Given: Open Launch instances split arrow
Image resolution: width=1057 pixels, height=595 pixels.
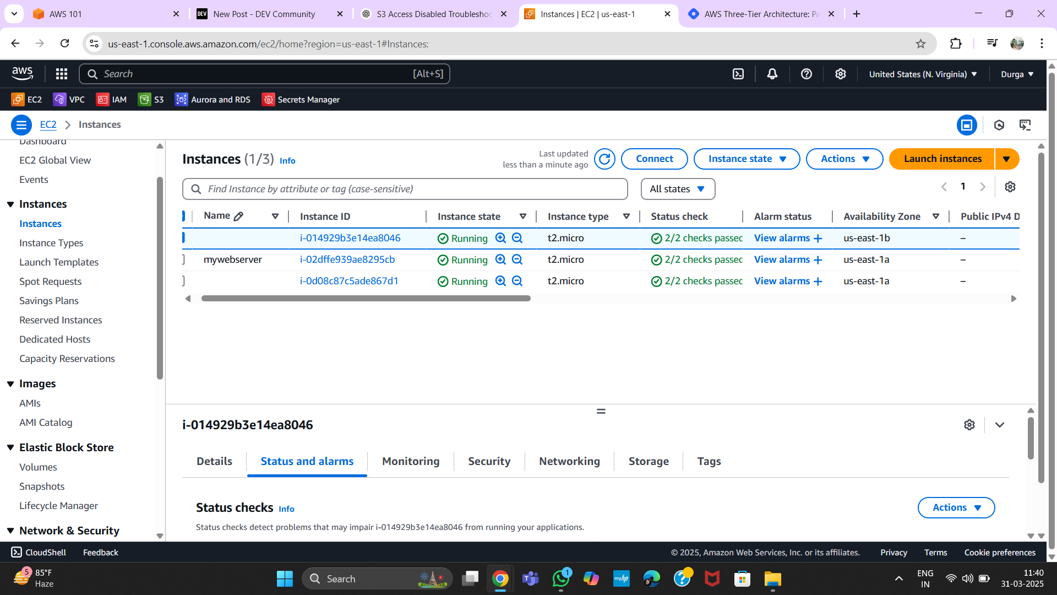Looking at the screenshot, I should [1007, 159].
